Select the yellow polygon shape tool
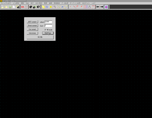The width and height of the screenshot is (152, 118). tap(43, 7)
